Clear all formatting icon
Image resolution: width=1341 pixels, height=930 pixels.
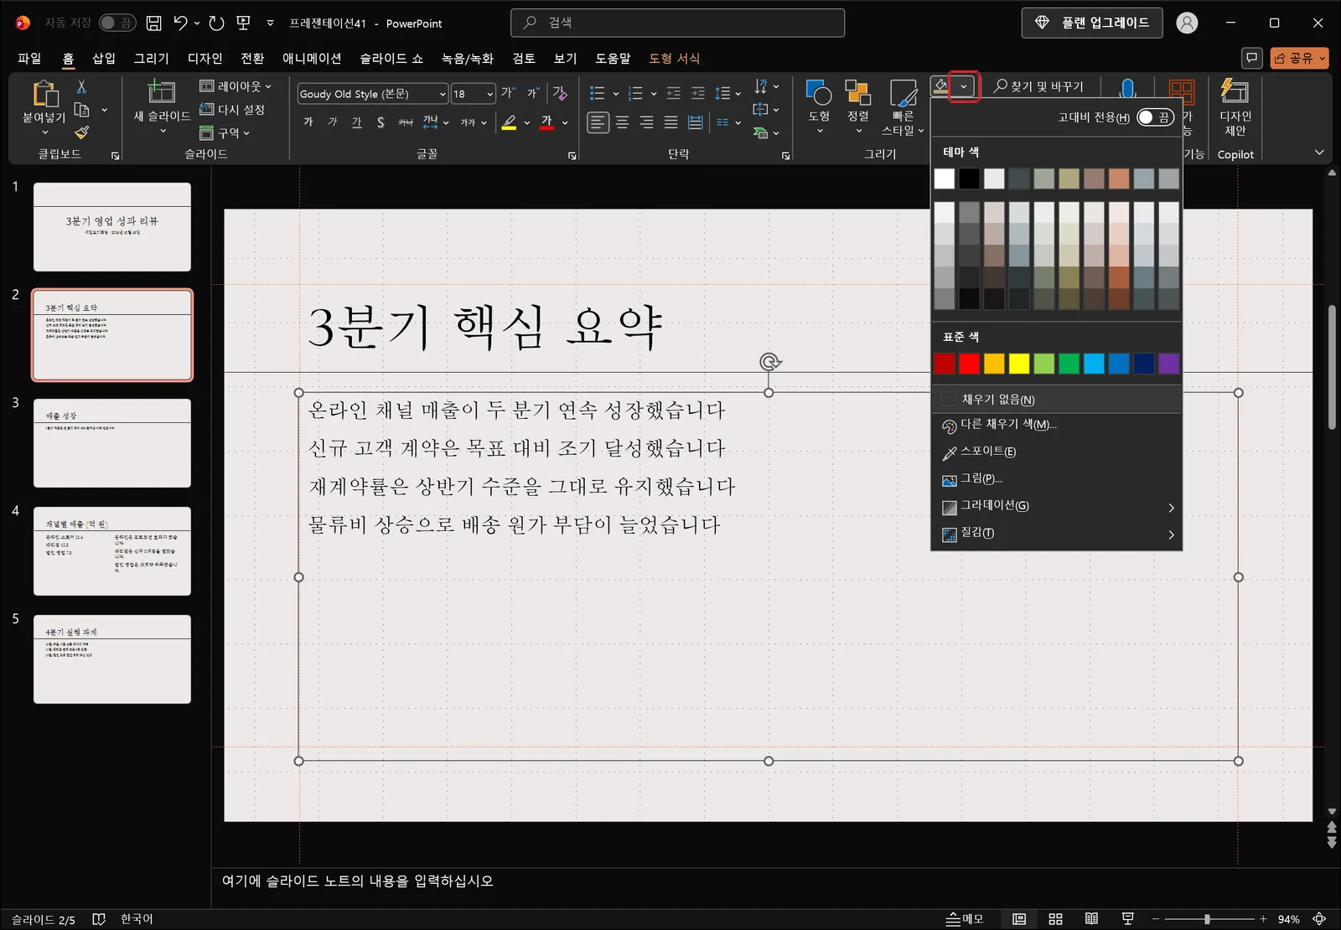click(x=560, y=93)
